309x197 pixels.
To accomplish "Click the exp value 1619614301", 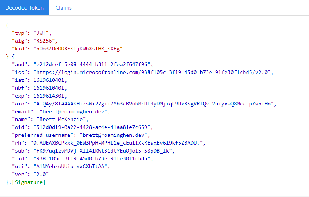I will pos(49,96).
